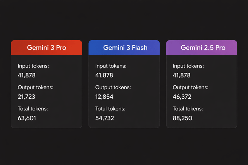Click Input tokens label in Gemini 3 Flash card
248x165 pixels.
pos(111,66)
